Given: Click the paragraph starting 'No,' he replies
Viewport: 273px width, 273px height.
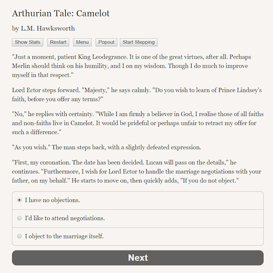Looking at the screenshot, I should coord(138,123).
